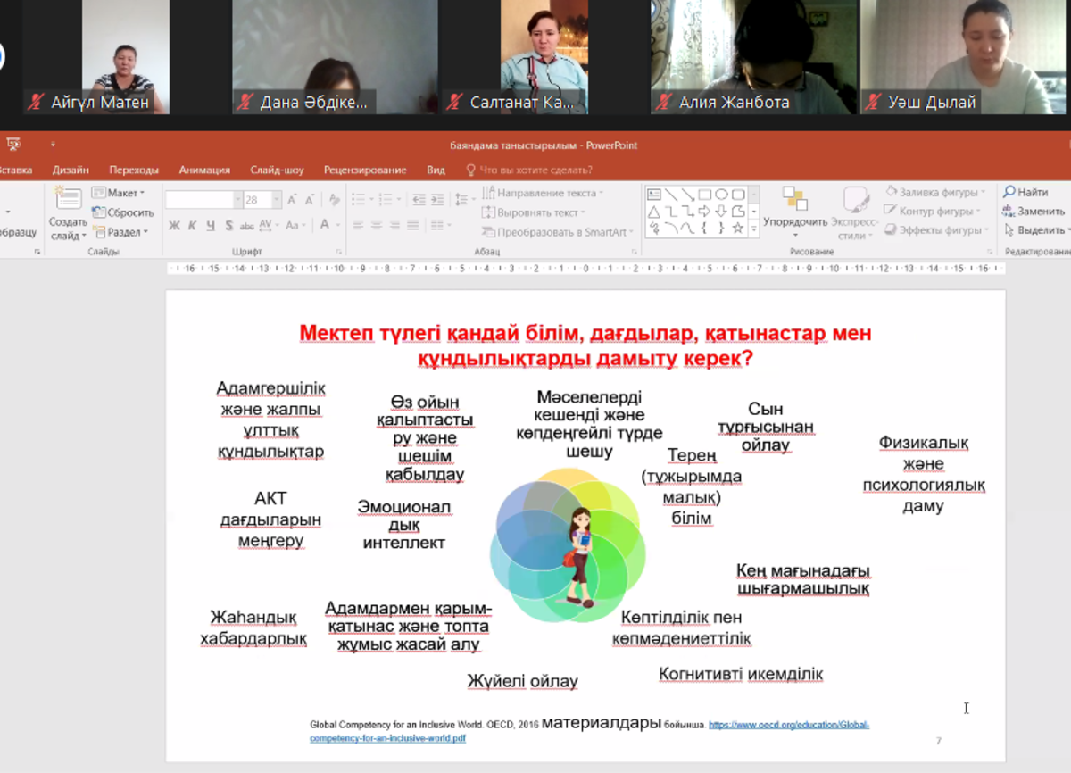Click the font name input box
1071x773 pixels.
pos(199,200)
